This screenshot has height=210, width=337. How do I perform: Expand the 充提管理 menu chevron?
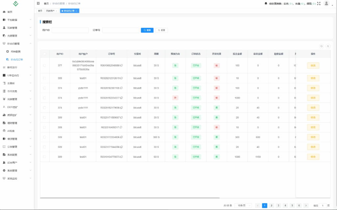pyautogui.click(x=31, y=36)
